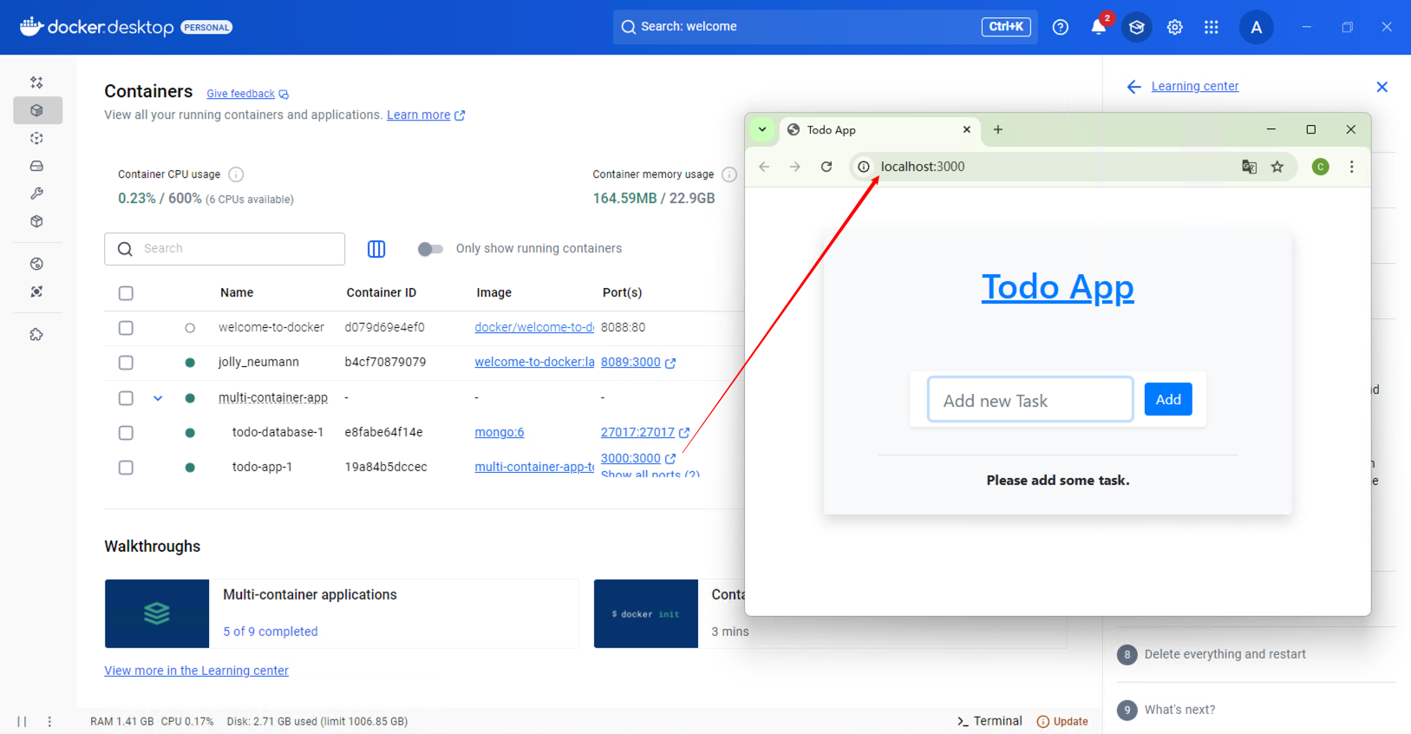The width and height of the screenshot is (1411, 734).
Task: Open Docker Desktop settings gear
Action: click(1174, 27)
